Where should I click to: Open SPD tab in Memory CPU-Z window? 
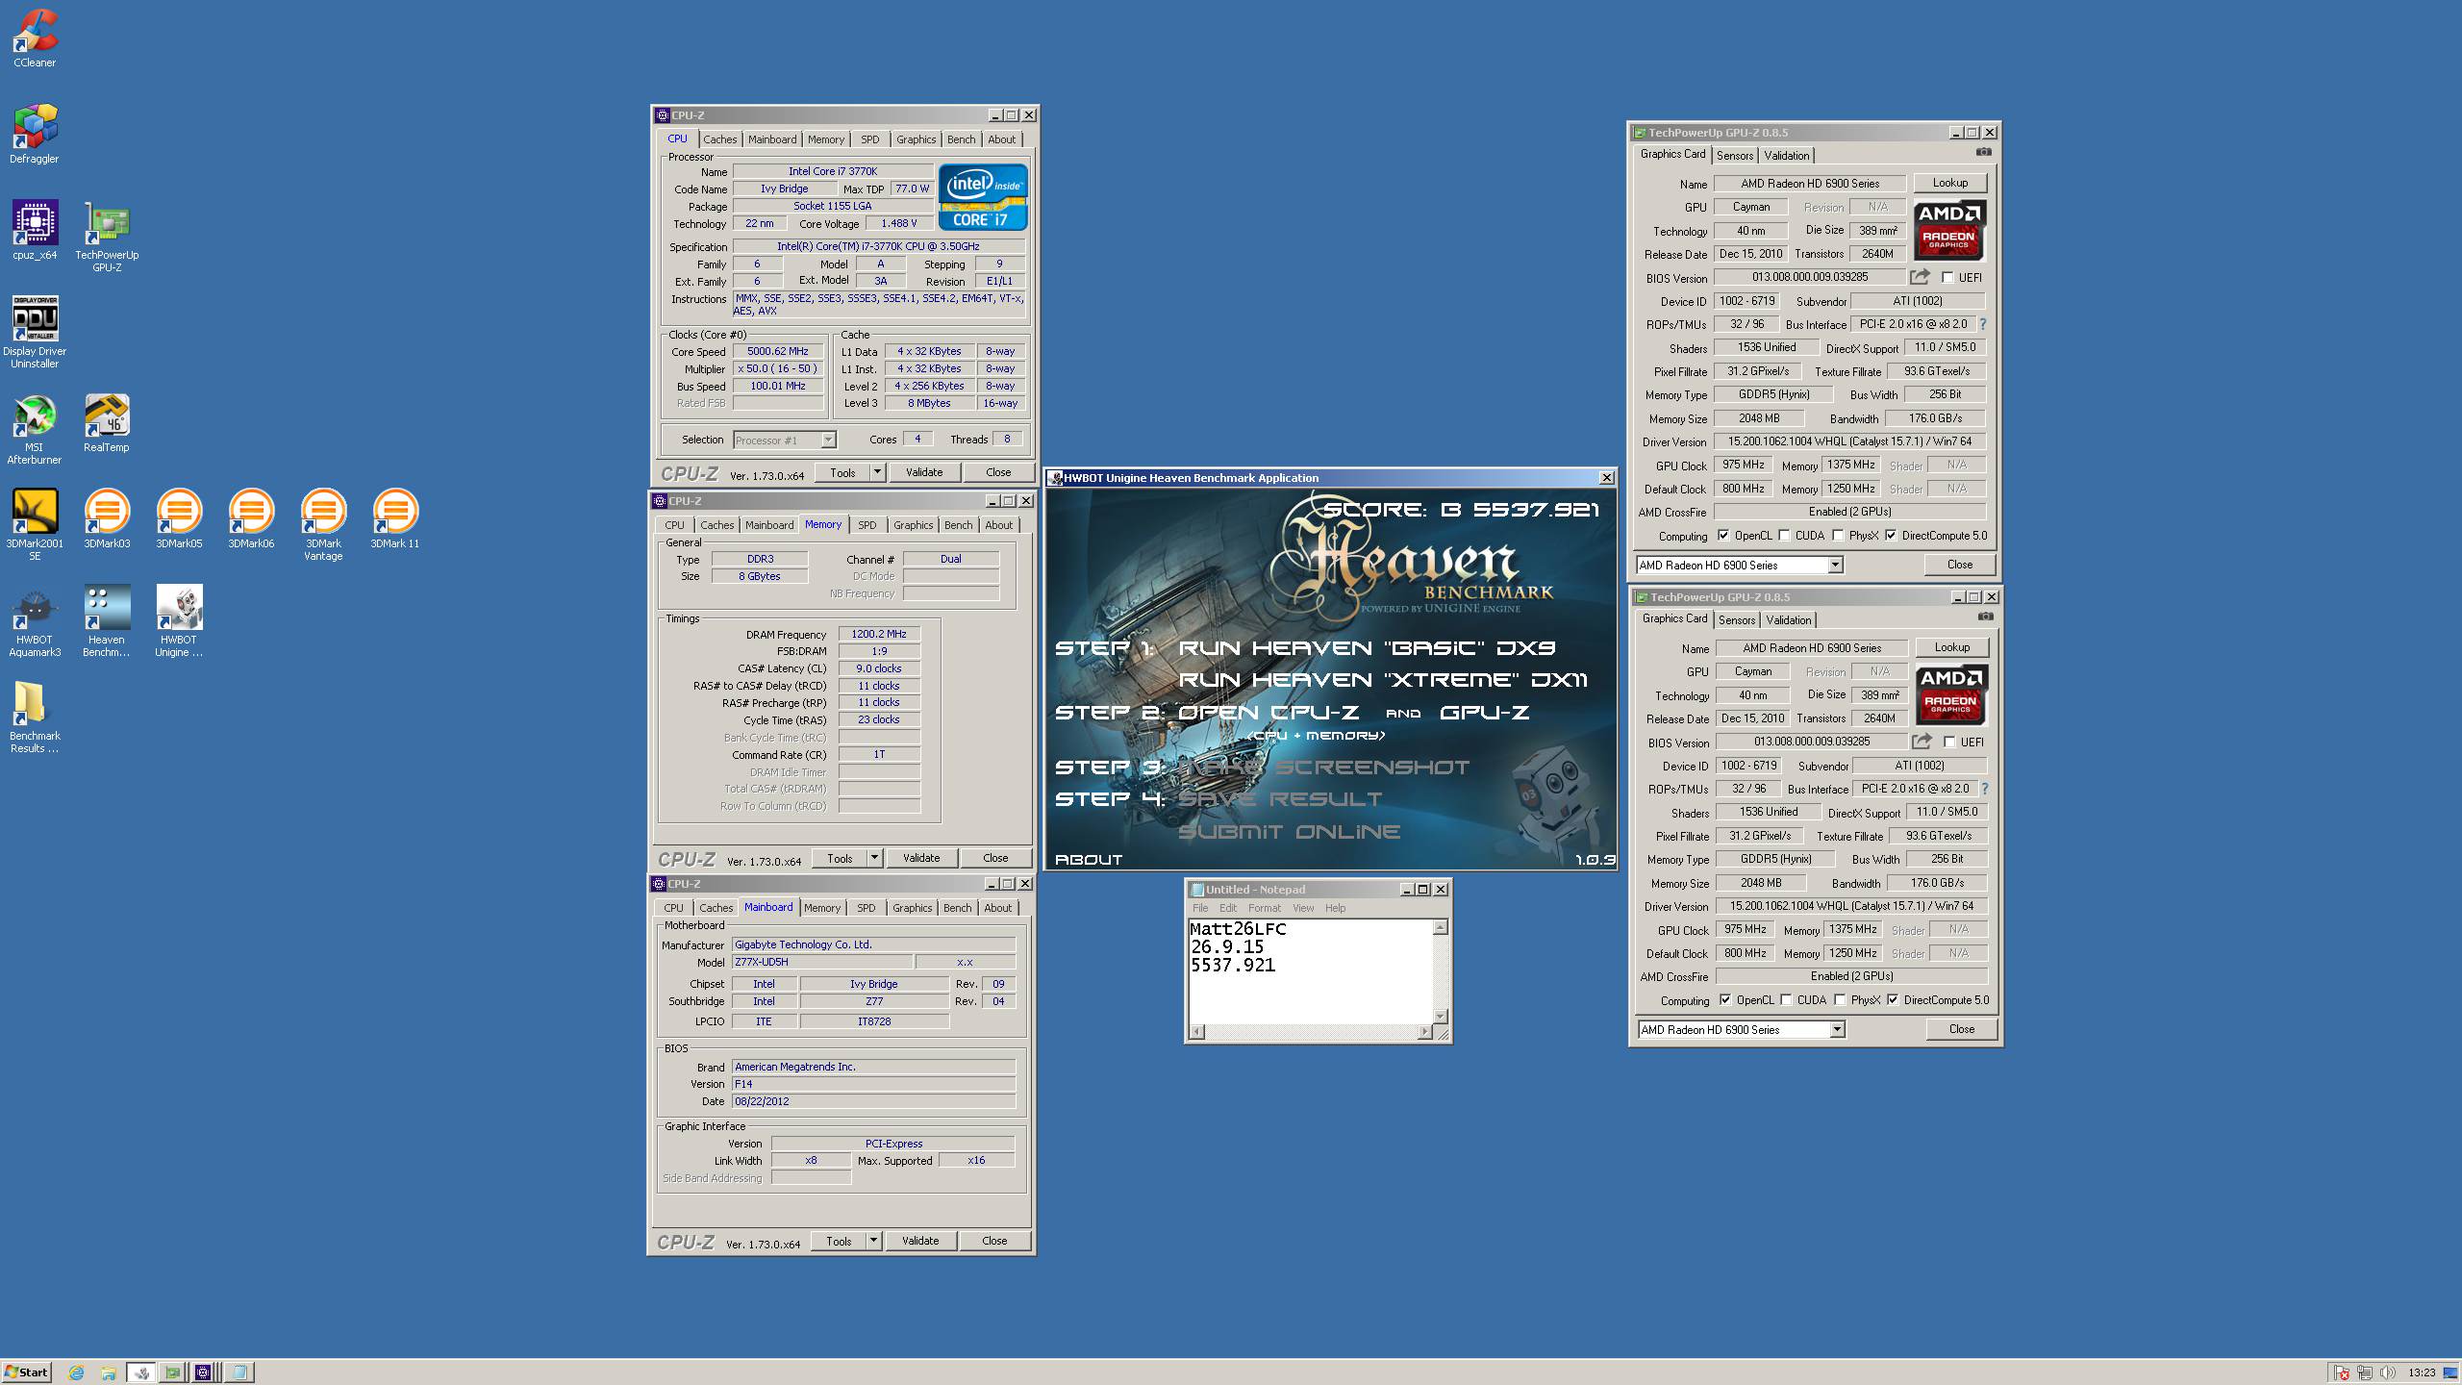pyautogui.click(x=867, y=525)
